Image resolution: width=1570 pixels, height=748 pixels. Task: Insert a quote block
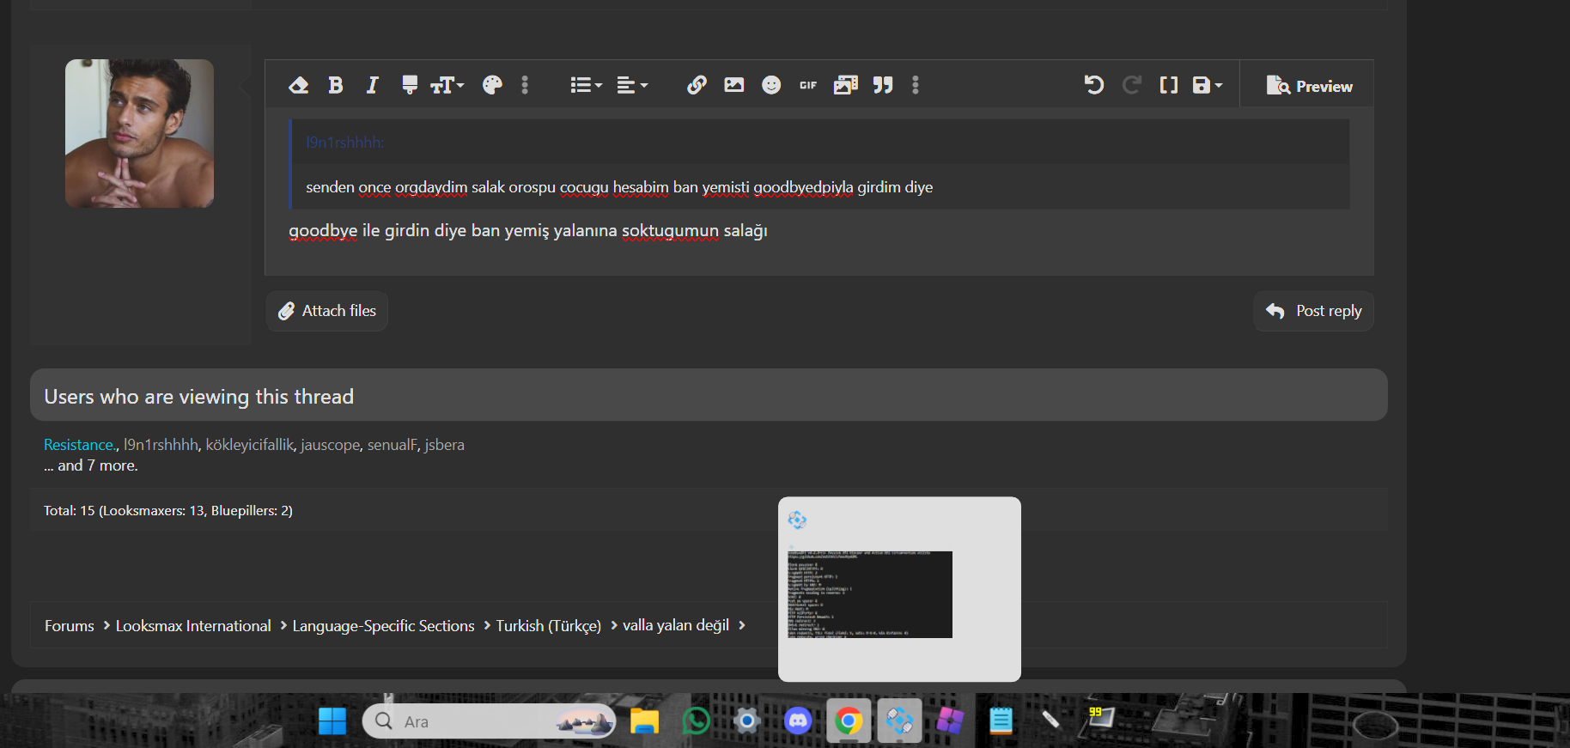[883, 85]
